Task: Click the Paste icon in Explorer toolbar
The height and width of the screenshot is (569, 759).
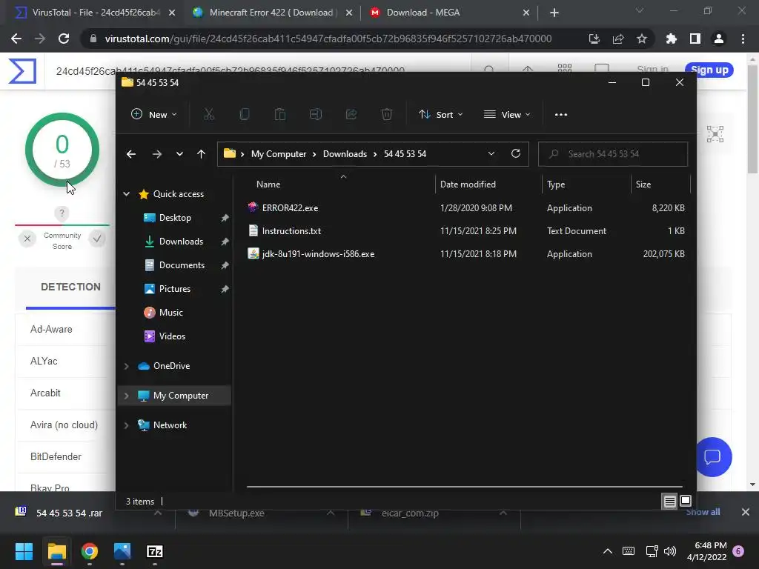Action: (279, 115)
